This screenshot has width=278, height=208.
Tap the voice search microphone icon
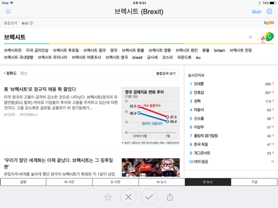[x=269, y=36]
